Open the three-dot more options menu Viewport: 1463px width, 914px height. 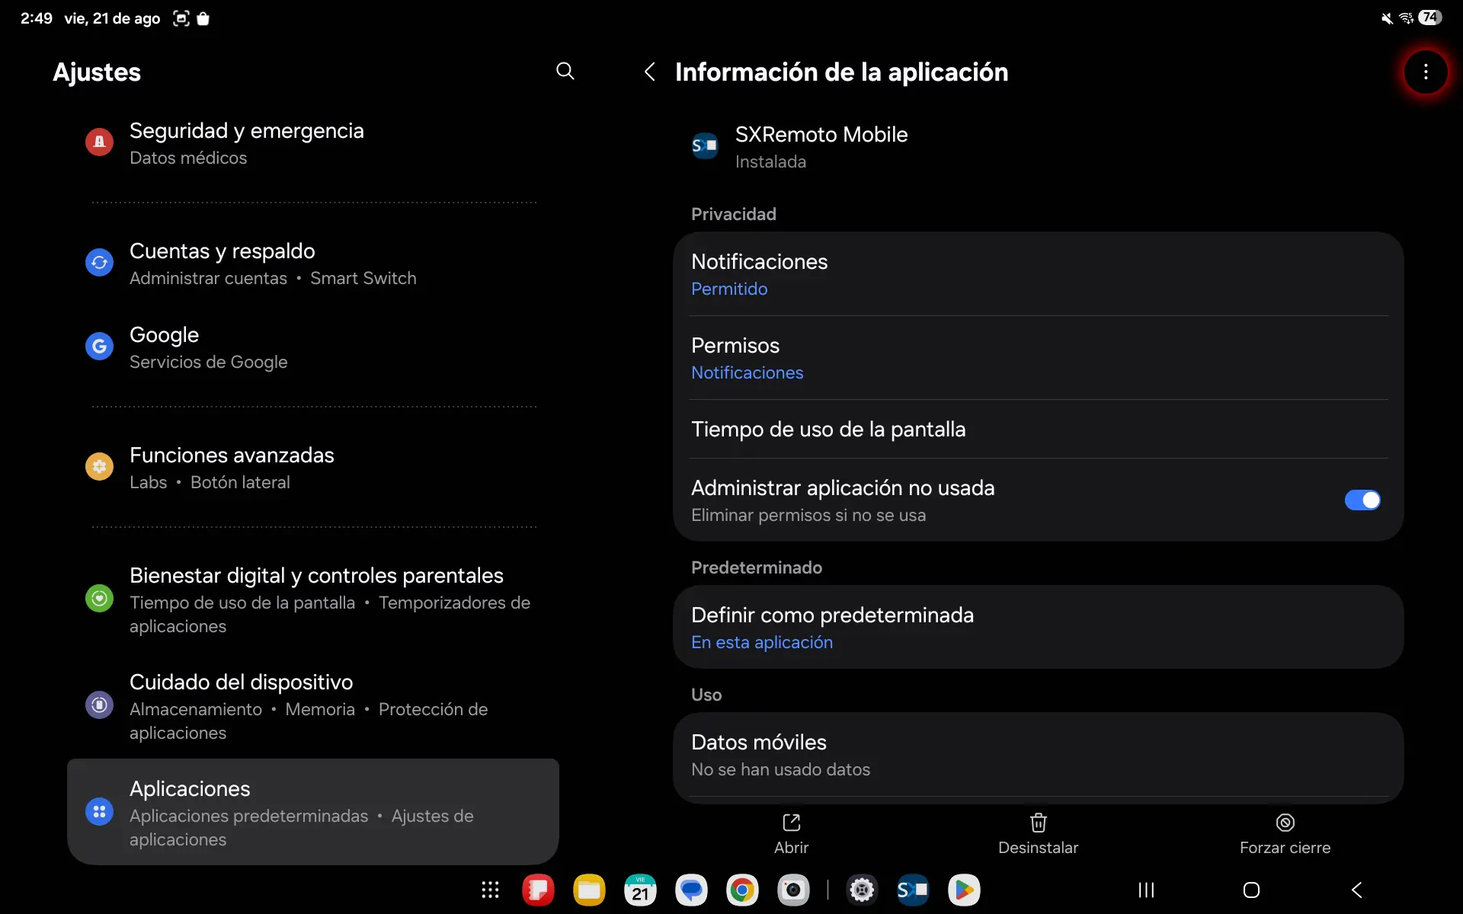1426,72
